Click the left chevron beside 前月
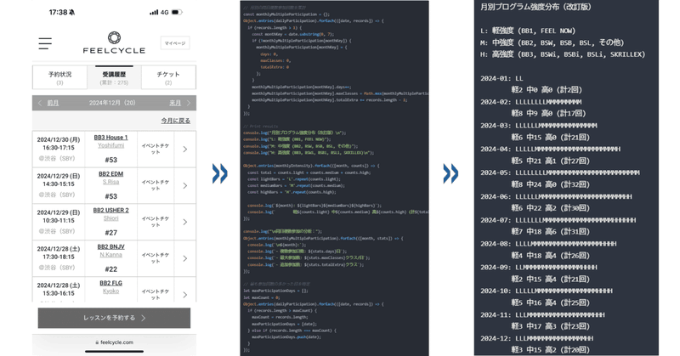680x356 pixels. 40,103
